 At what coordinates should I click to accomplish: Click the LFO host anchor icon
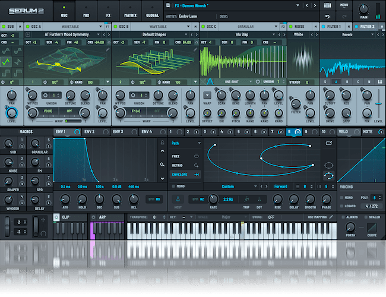[178, 199]
